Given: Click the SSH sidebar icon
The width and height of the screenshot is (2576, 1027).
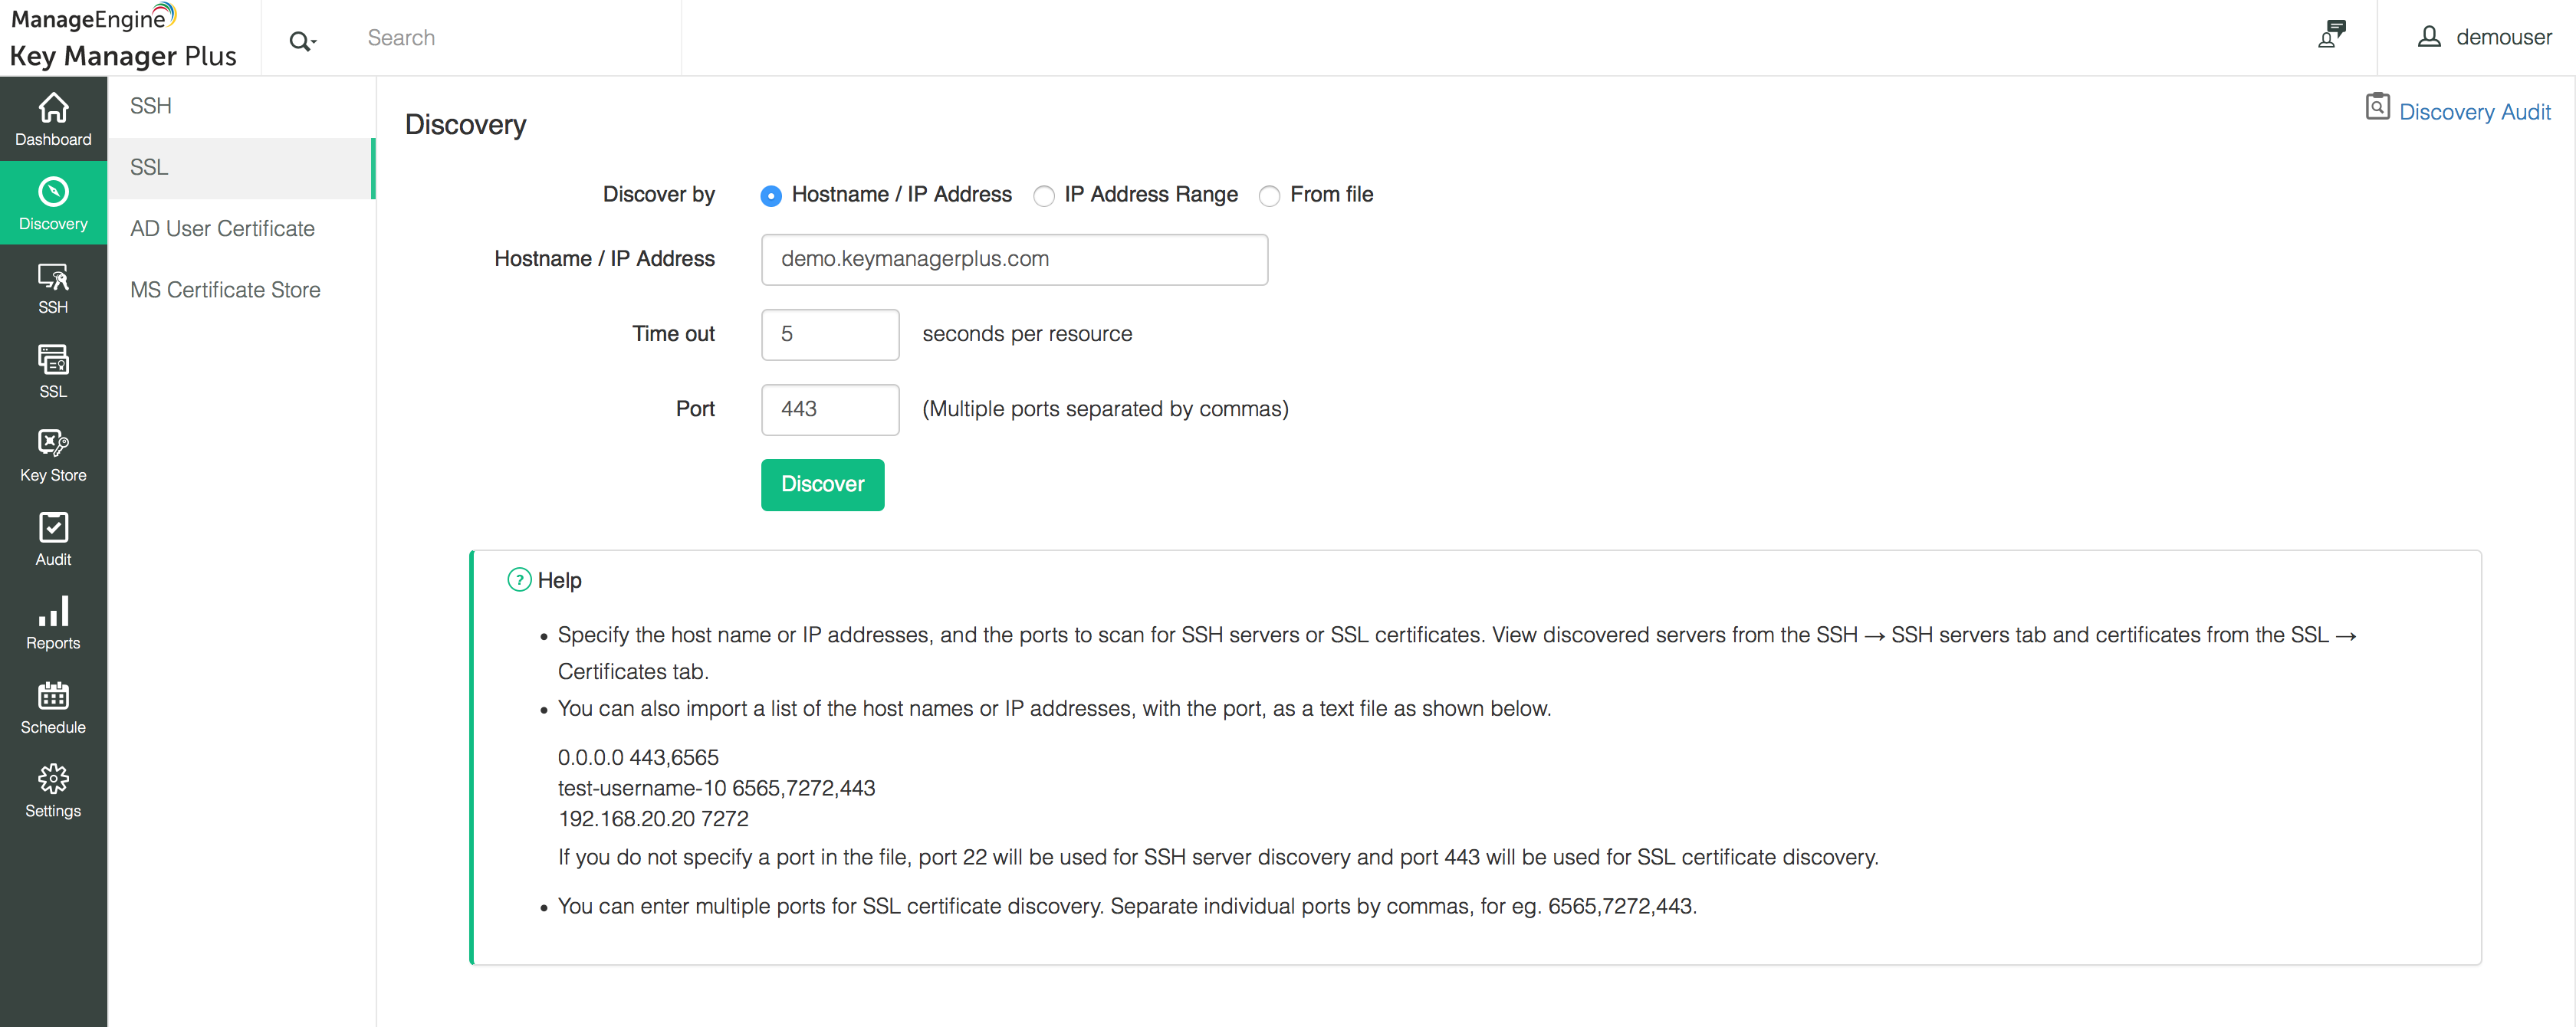Looking at the screenshot, I should pos(53,287).
